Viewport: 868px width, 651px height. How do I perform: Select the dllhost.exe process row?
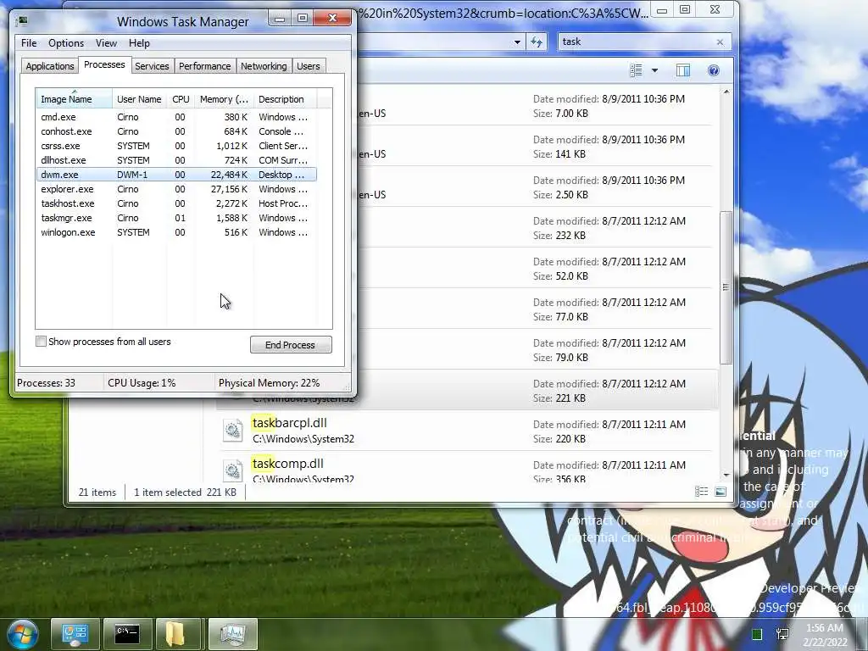pyautogui.click(x=176, y=160)
